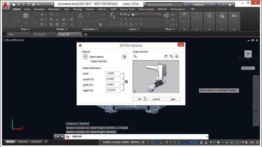Viewport: 262px width, 147px height.
Task: Click the Quick Select icon in Objects group
Action: (x=124, y=56)
